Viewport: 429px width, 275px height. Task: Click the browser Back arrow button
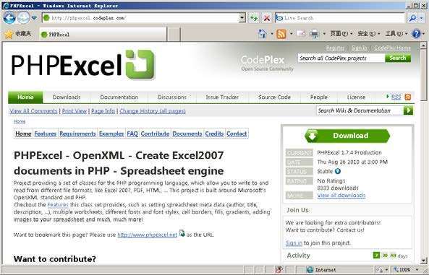(x=9, y=18)
